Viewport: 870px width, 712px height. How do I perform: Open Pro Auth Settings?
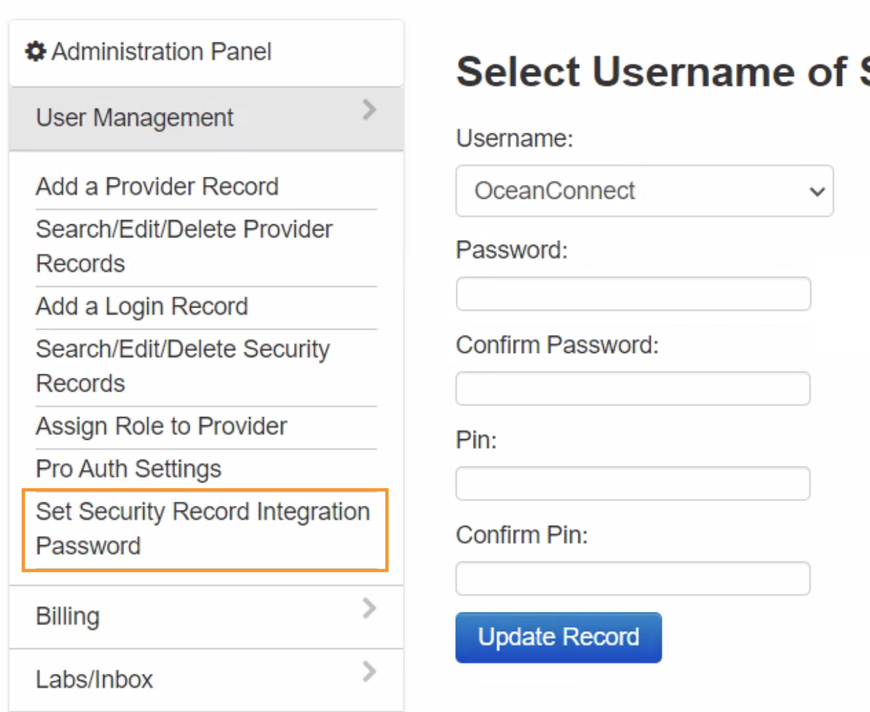(x=128, y=469)
